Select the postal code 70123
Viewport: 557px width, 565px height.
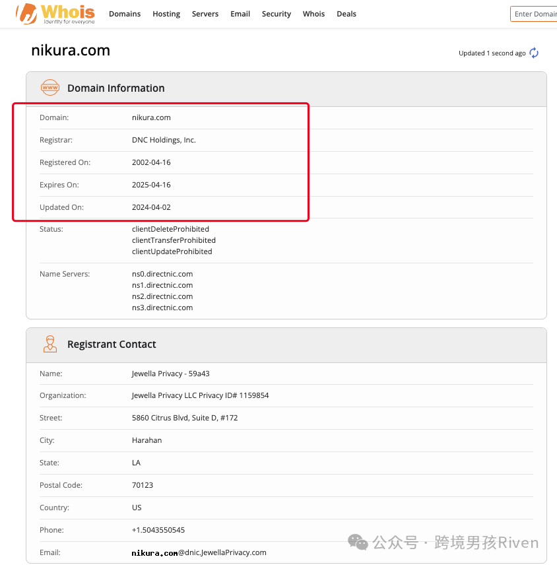[x=143, y=485]
